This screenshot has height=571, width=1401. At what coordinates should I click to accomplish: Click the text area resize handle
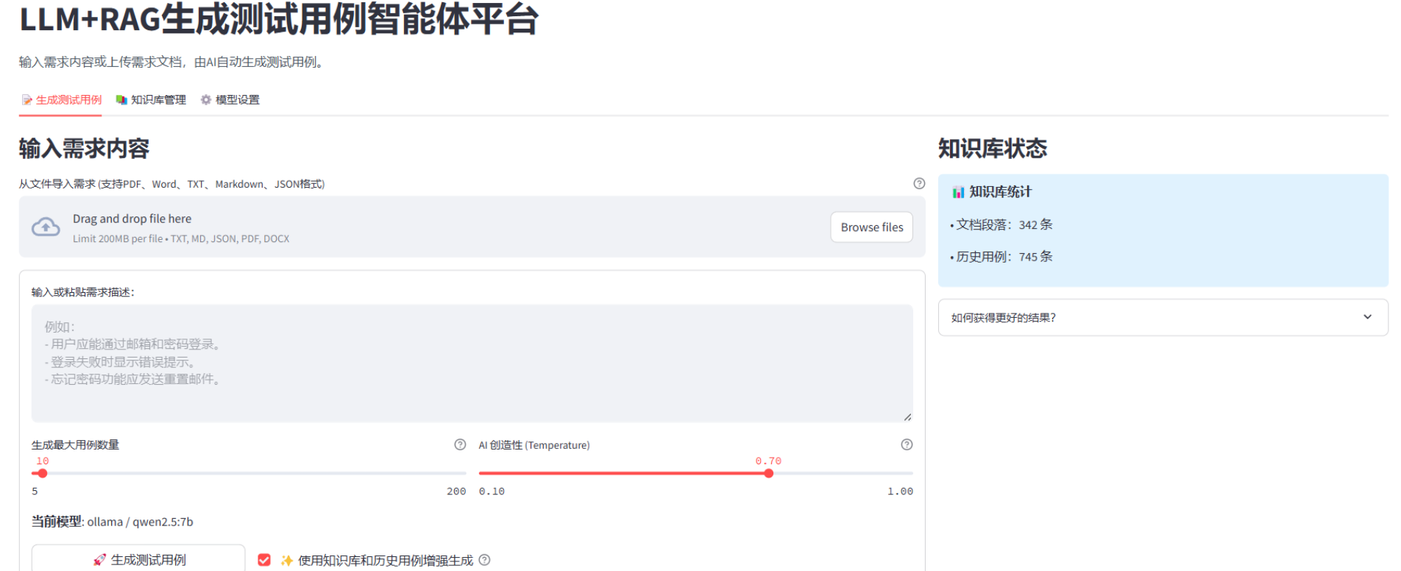[907, 417]
